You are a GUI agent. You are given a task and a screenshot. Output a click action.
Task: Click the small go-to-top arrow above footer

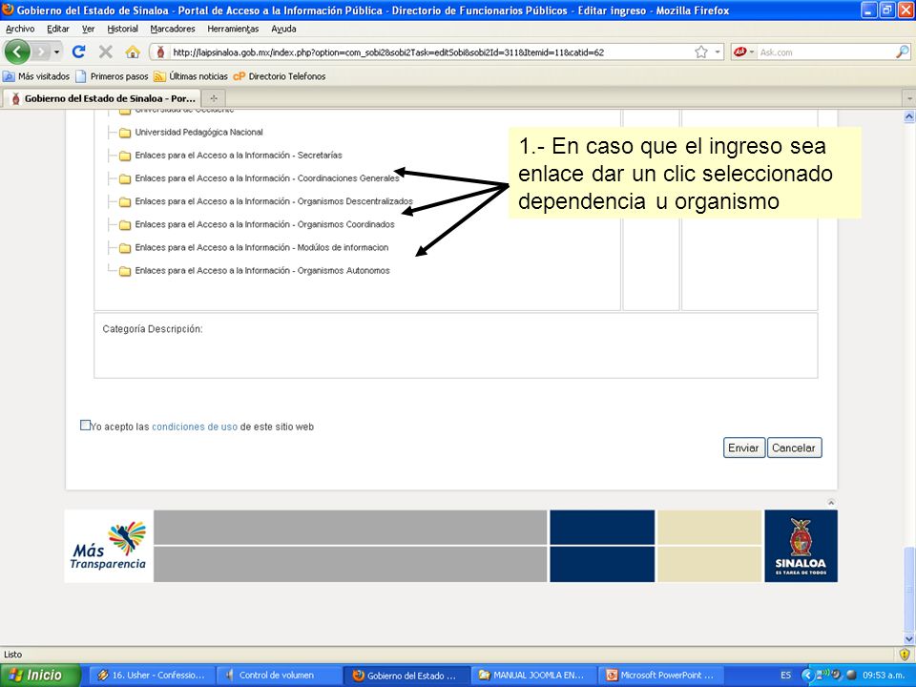[831, 503]
